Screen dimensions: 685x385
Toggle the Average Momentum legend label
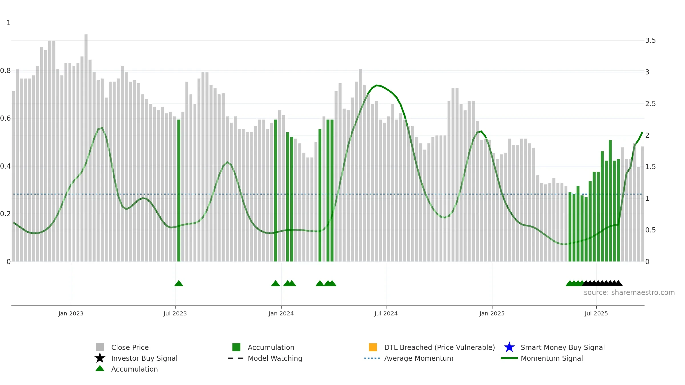[x=419, y=358]
